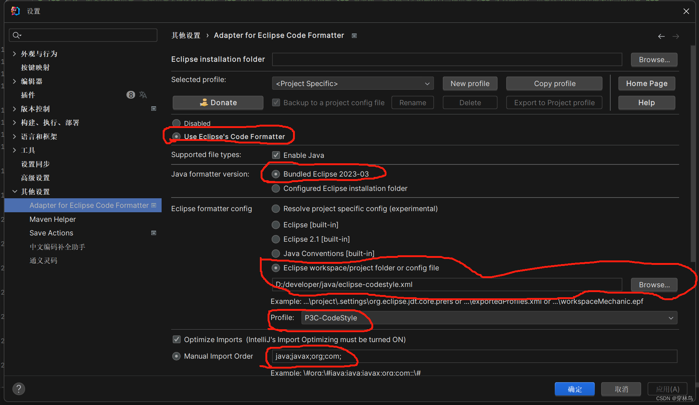The height and width of the screenshot is (405, 699).
Task: Open 按键映射 settings page
Action: click(35, 68)
